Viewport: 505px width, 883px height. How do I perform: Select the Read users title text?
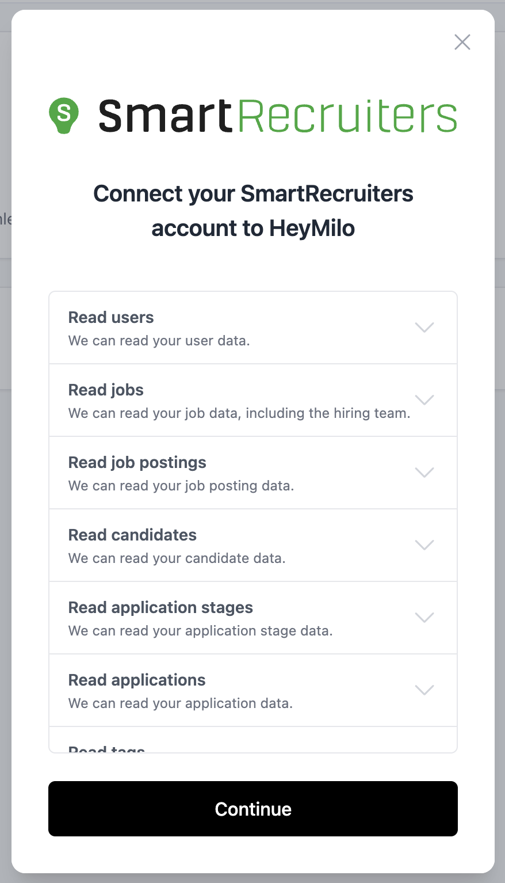[111, 317]
